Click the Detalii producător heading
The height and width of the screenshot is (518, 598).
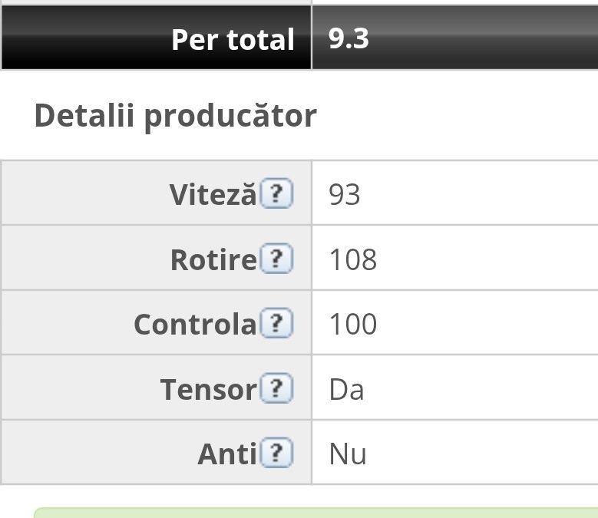[175, 116]
